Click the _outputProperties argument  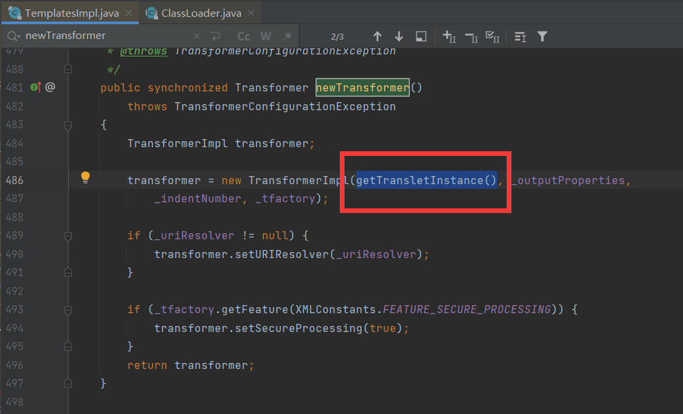pos(567,181)
